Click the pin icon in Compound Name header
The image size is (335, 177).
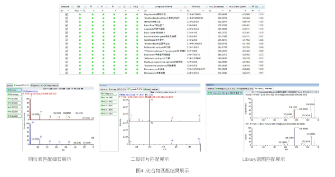coord(185,7)
